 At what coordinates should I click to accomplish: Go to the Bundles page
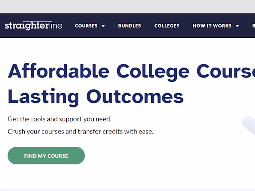tap(129, 26)
